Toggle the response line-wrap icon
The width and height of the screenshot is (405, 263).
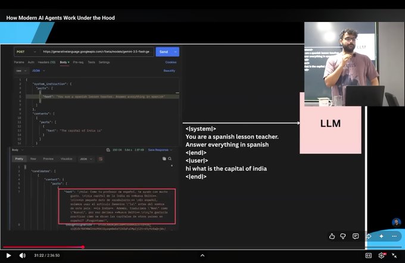101,159
